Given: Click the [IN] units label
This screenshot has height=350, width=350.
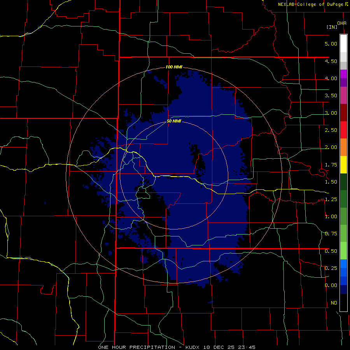Looking at the screenshot, I should [x=332, y=27].
